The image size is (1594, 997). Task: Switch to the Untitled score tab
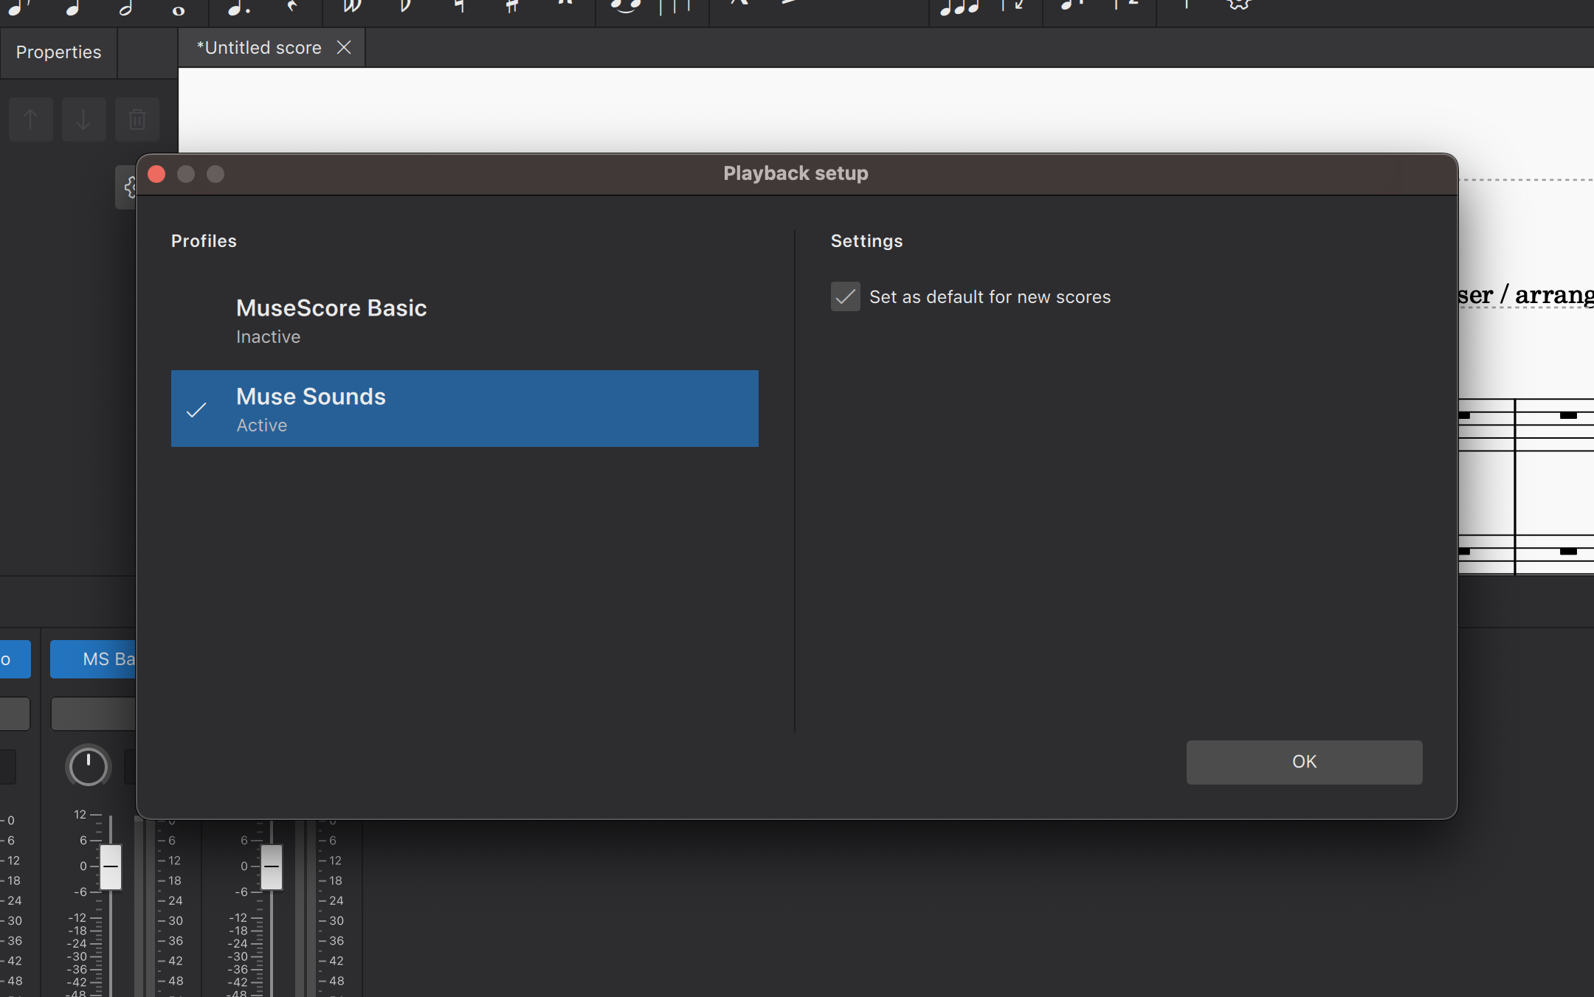[259, 48]
